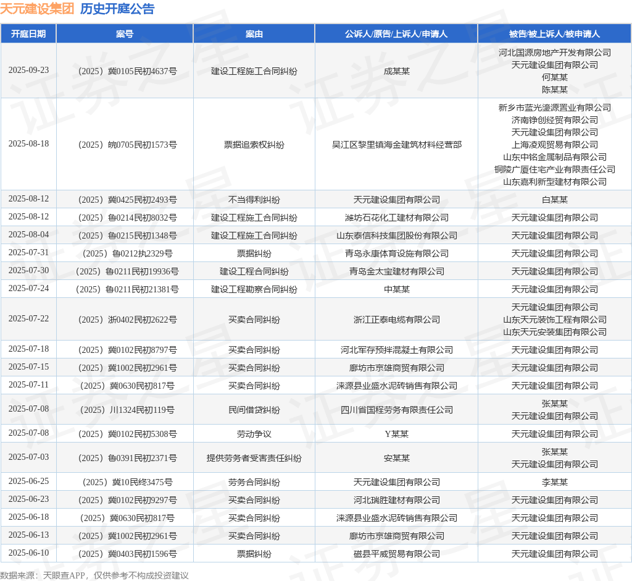Click the cause 提供劳务者受害责任纠纷
The width and height of the screenshot is (632, 581).
coord(254,458)
